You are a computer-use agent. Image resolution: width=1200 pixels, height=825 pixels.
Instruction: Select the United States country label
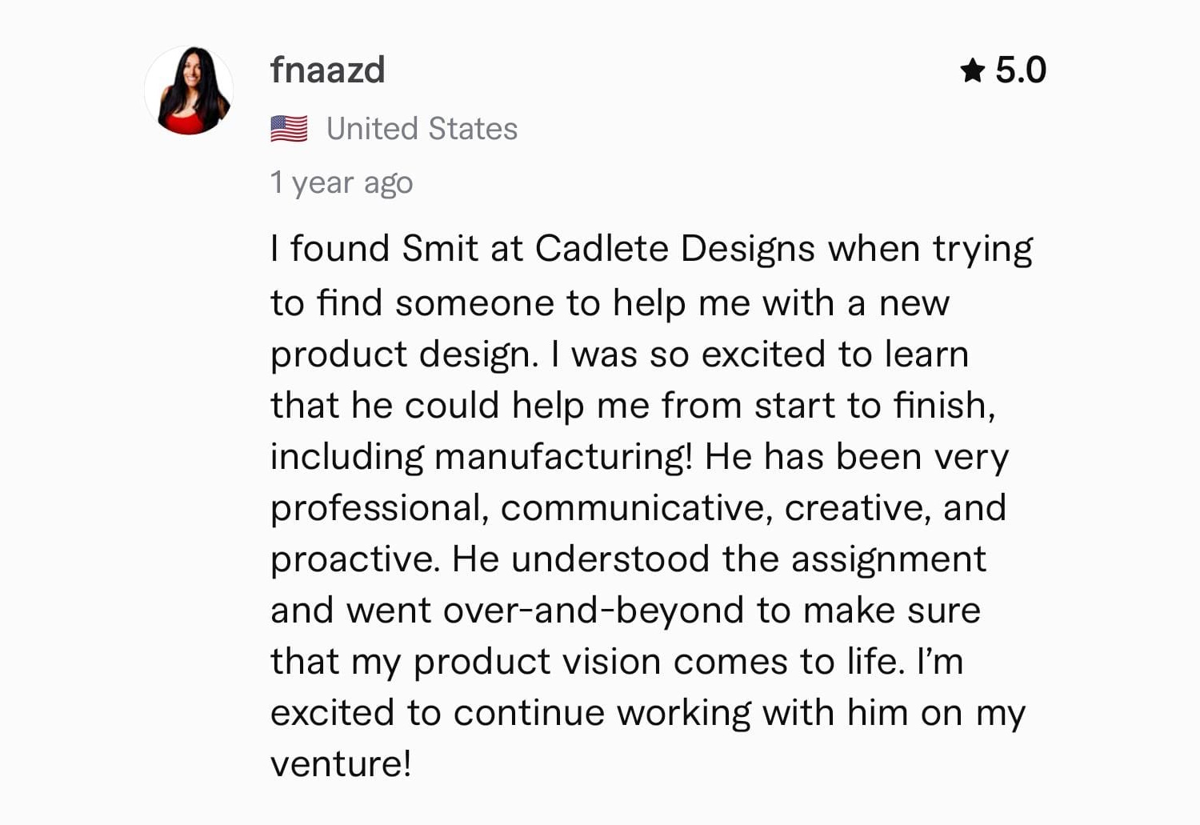pyautogui.click(x=422, y=128)
